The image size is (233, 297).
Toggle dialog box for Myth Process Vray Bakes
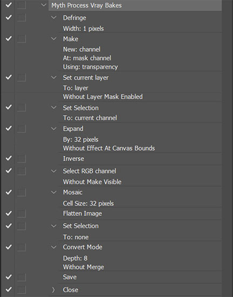coord(22,5)
